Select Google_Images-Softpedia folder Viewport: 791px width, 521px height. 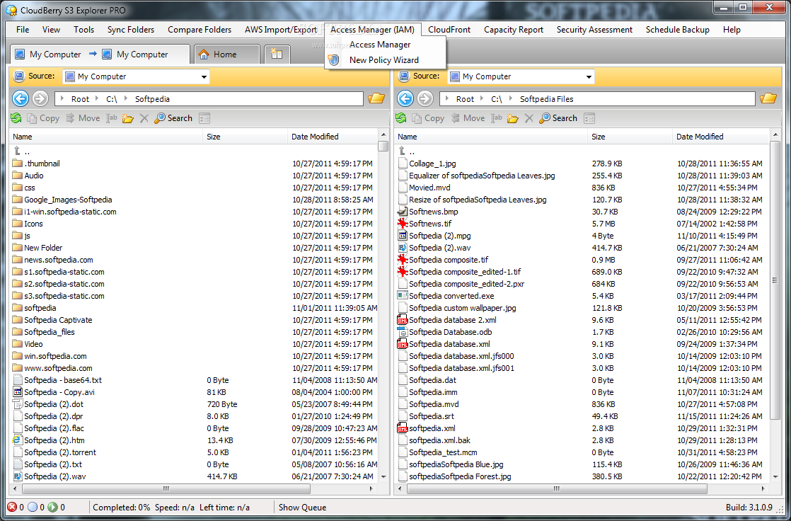tap(68, 200)
